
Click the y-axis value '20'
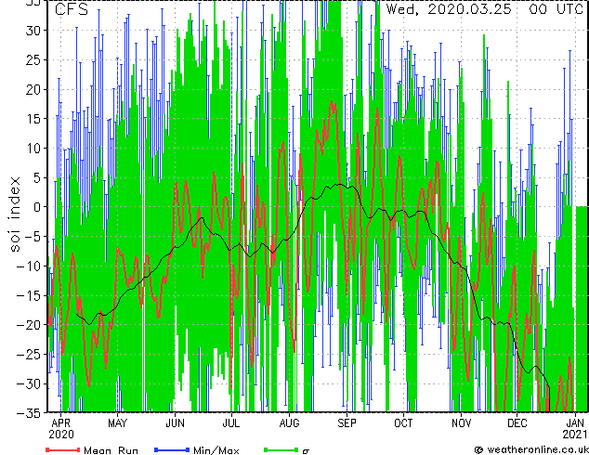(x=33, y=90)
